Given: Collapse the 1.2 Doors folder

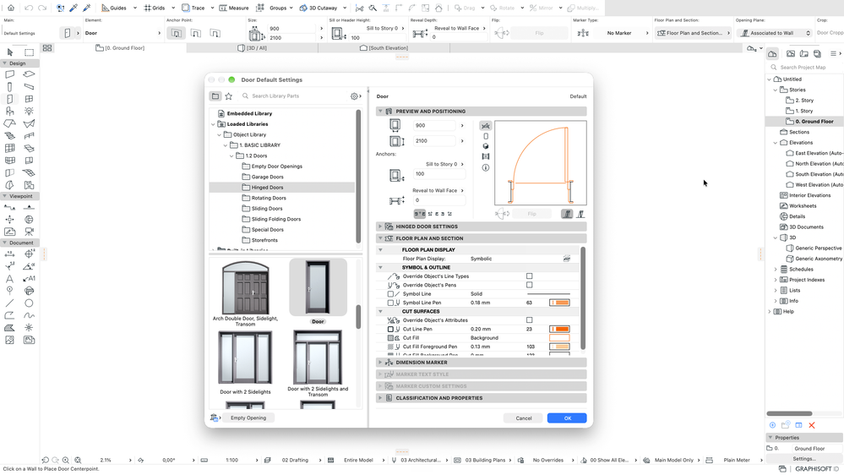Looking at the screenshot, I should [232, 156].
